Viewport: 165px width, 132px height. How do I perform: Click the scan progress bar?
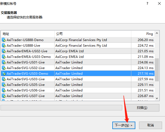point(61,107)
